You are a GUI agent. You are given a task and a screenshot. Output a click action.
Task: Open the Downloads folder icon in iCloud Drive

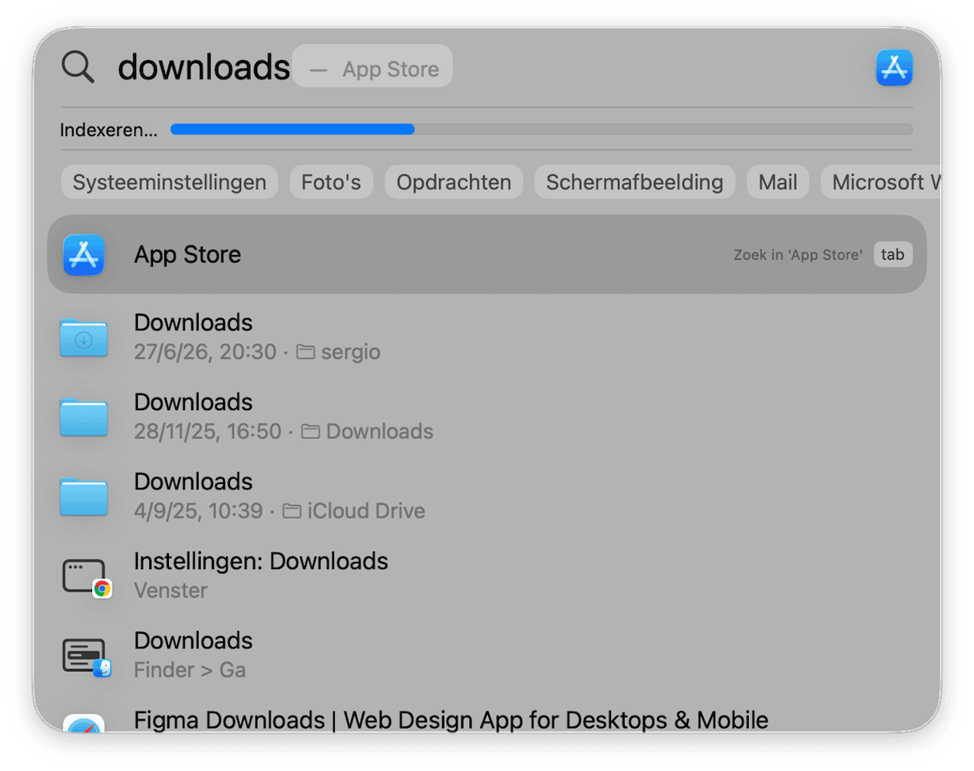pyautogui.click(x=84, y=495)
